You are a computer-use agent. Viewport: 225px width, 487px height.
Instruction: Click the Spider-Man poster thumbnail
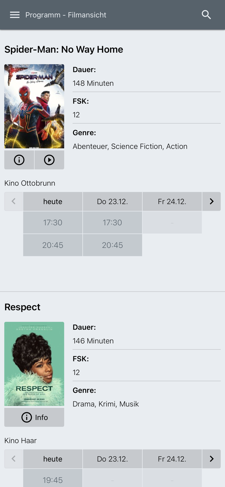[x=34, y=106]
